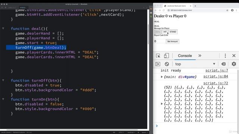Click the "#ddd" color string

point(87,90)
